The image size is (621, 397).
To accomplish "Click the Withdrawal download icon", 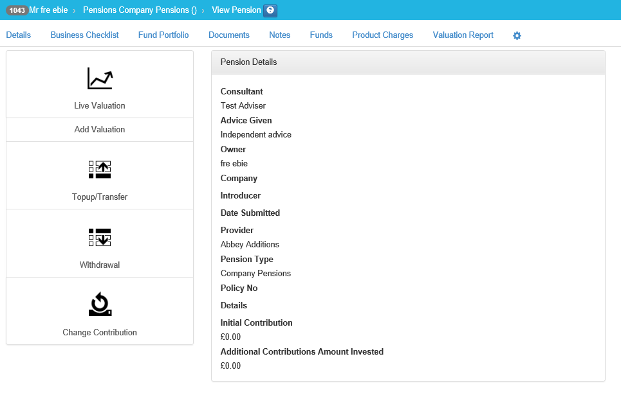I will pyautogui.click(x=100, y=237).
